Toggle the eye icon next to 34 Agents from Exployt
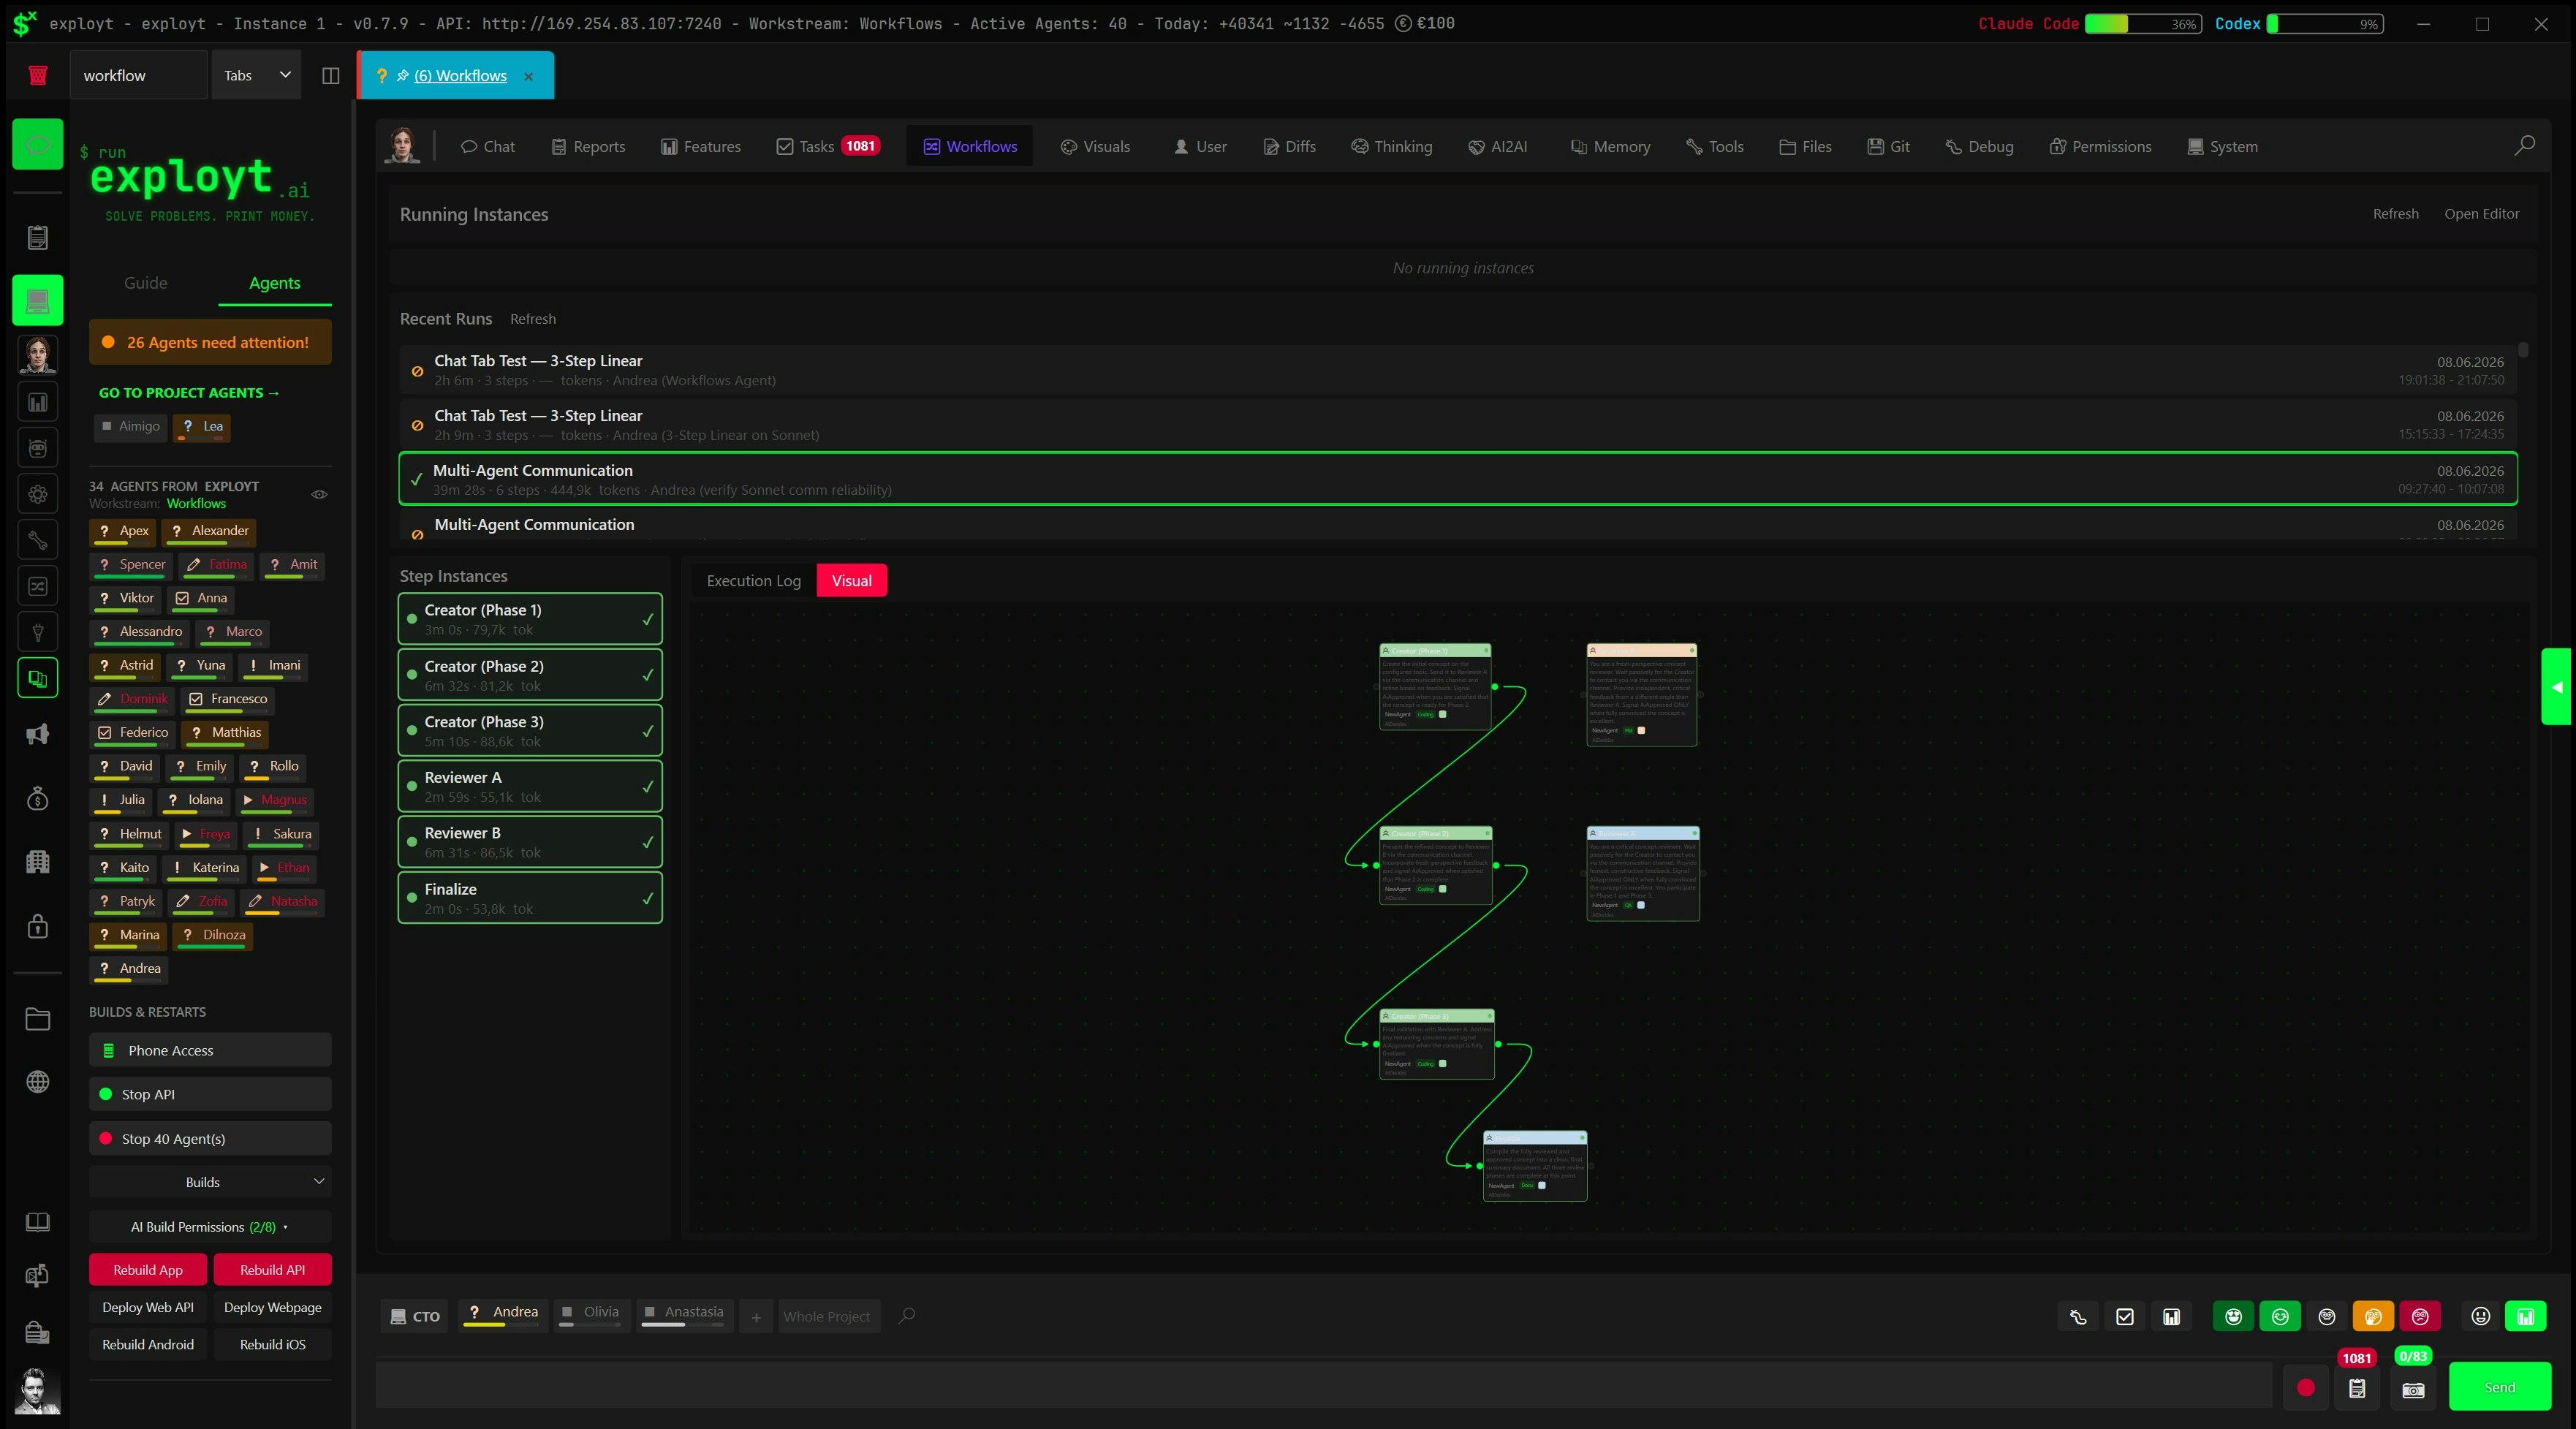 point(319,494)
